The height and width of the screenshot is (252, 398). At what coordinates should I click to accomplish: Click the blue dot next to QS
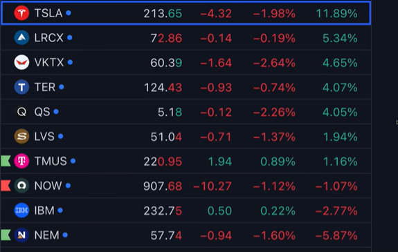click(56, 112)
